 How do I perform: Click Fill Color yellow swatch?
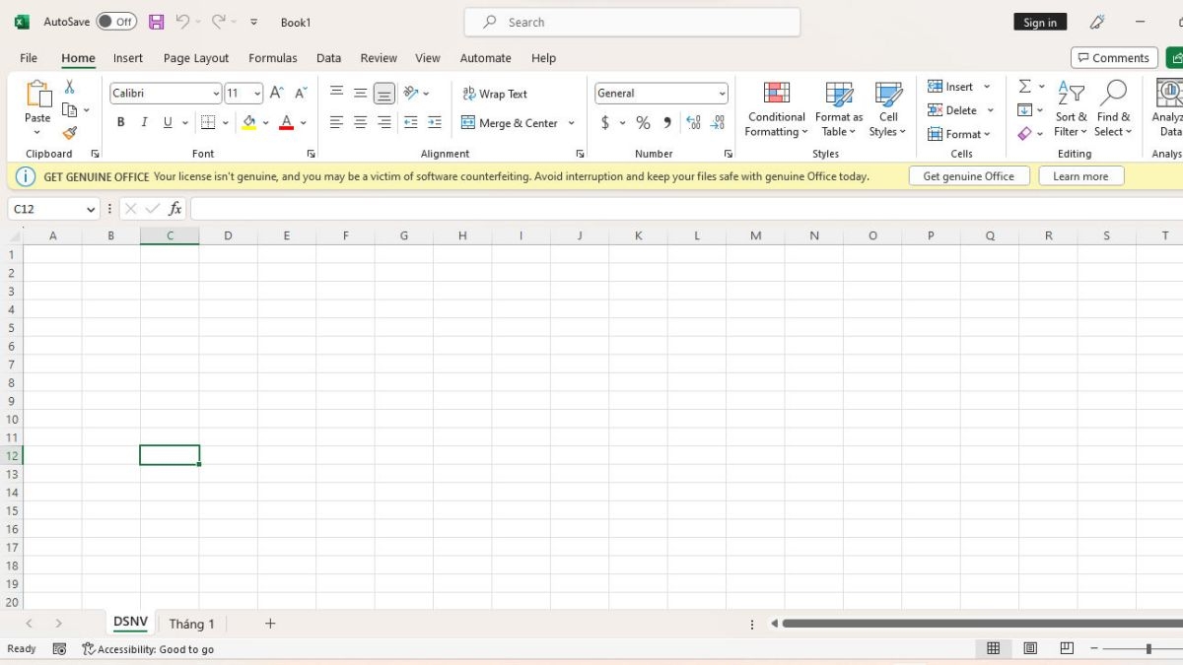249,123
